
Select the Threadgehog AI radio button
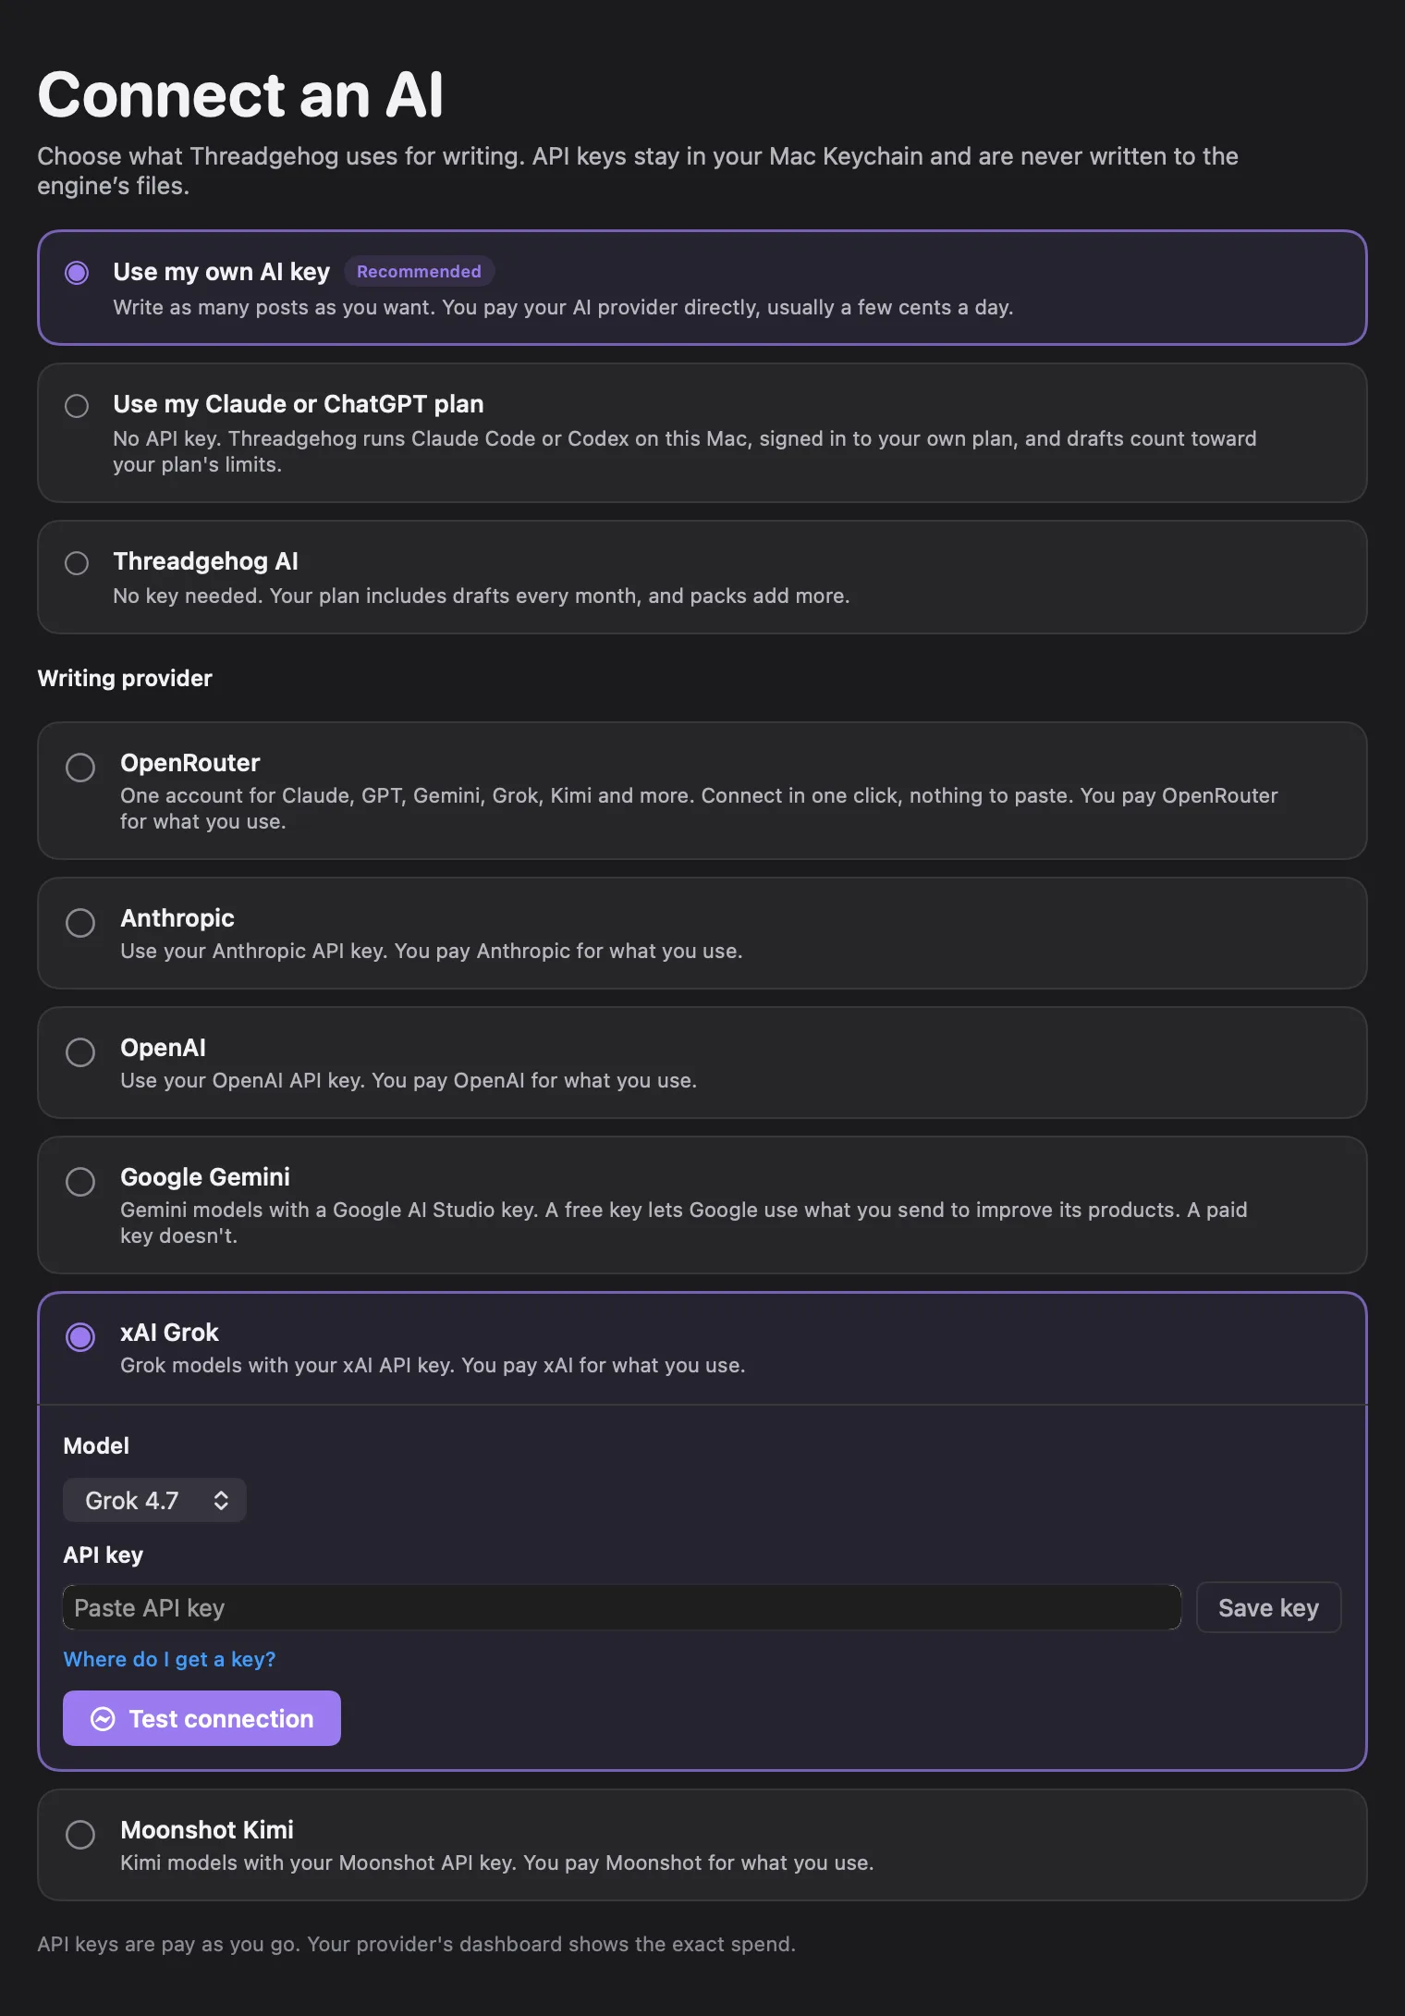click(77, 563)
